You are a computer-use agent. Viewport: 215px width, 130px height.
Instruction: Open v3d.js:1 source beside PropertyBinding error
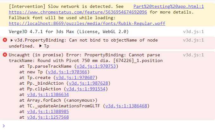click(x=193, y=40)
